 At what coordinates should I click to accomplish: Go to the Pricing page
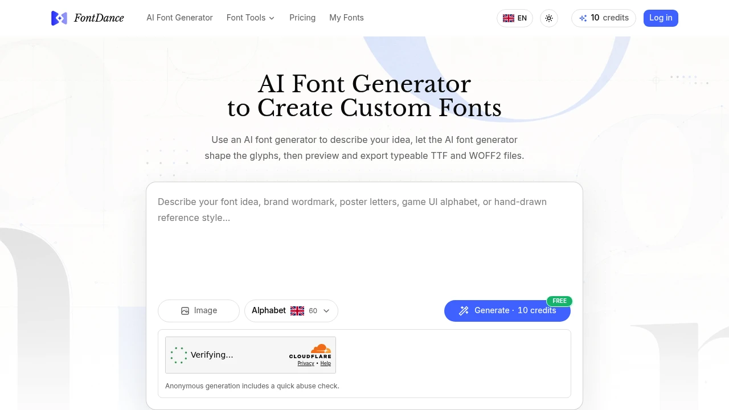click(302, 18)
